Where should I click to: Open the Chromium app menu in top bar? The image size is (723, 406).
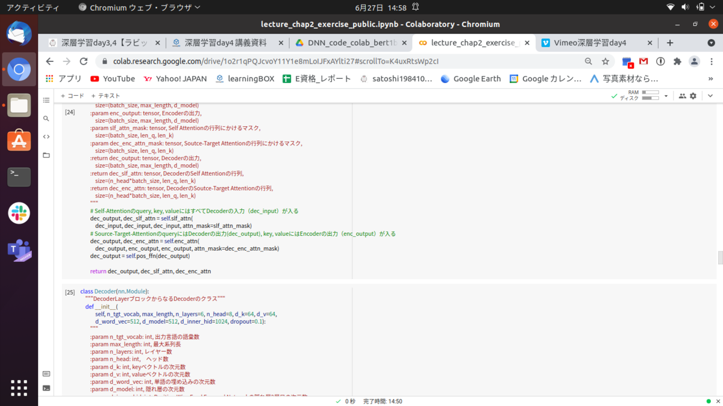(139, 8)
